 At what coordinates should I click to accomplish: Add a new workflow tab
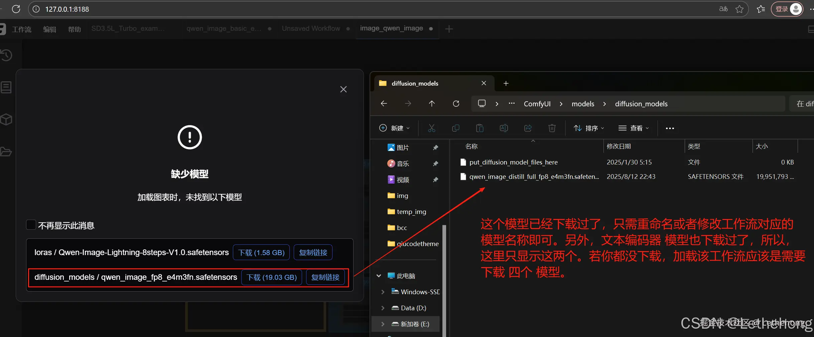point(449,29)
